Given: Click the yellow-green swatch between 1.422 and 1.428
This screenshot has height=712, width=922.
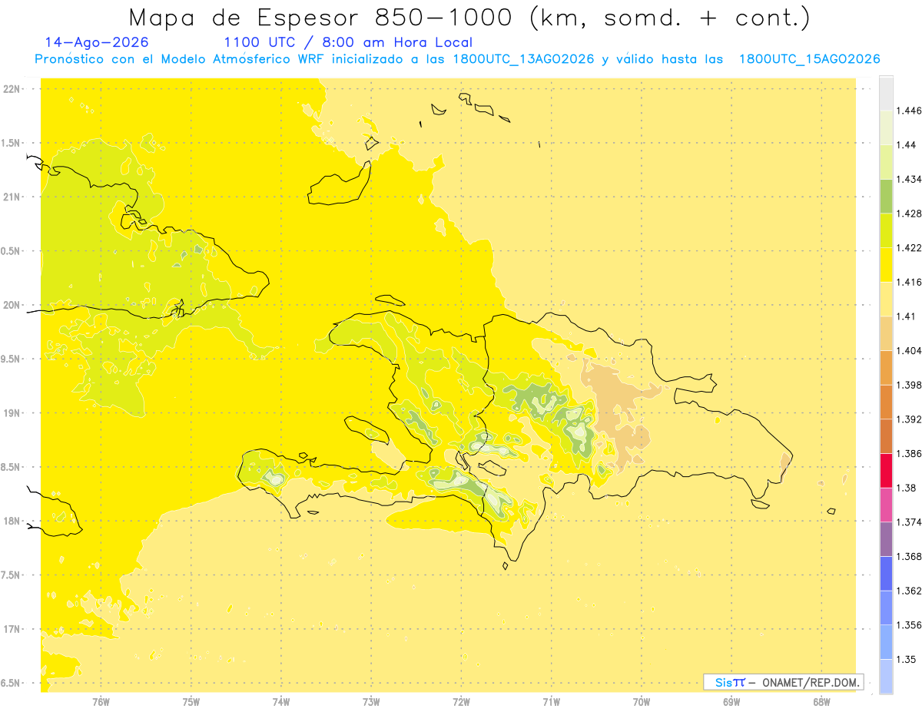Looking at the screenshot, I should tap(886, 230).
